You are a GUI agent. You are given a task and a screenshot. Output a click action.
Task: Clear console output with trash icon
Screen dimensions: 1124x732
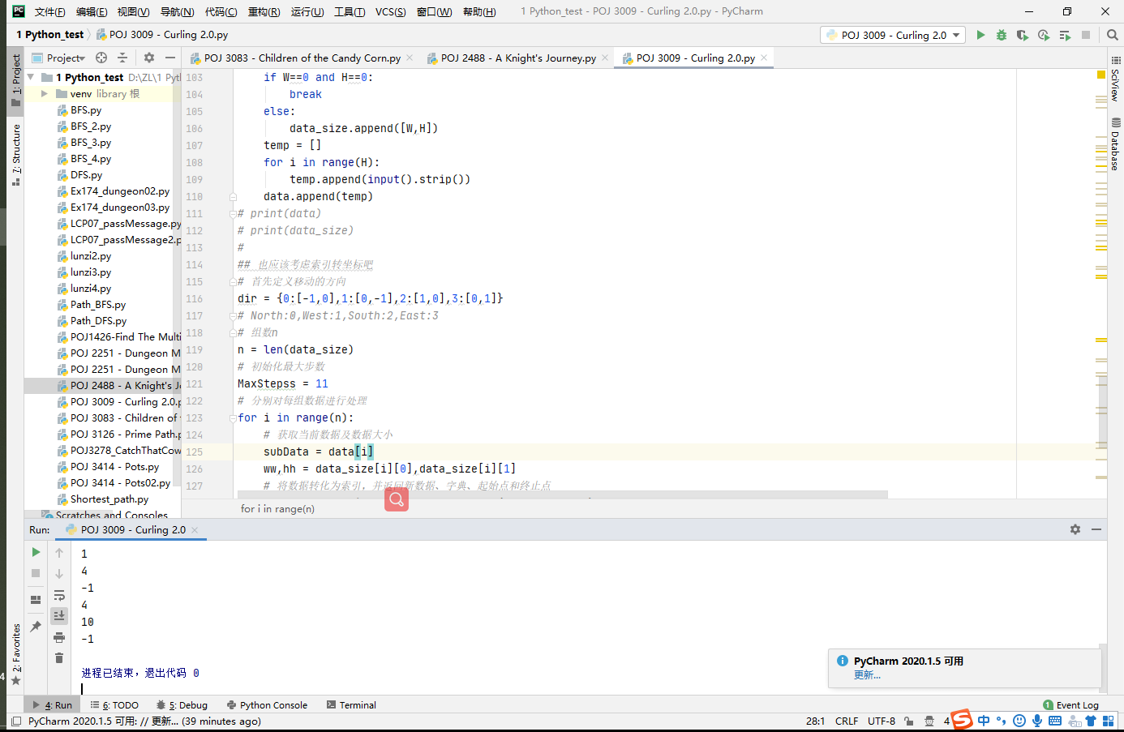(x=58, y=659)
